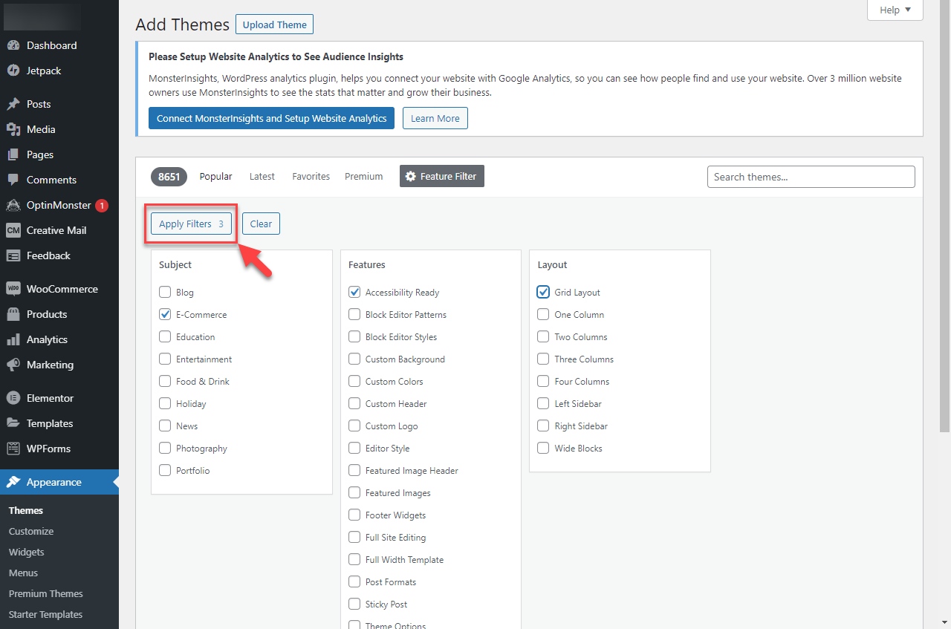This screenshot has height=629, width=951.
Task: Click the Jetpack icon in sidebar
Action: pyautogui.click(x=13, y=71)
